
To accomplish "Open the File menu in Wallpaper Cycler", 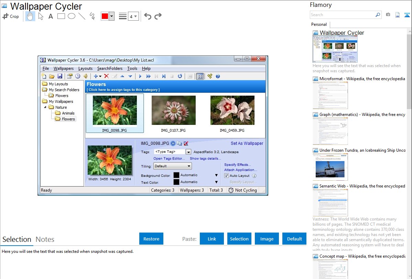I will point(46,68).
